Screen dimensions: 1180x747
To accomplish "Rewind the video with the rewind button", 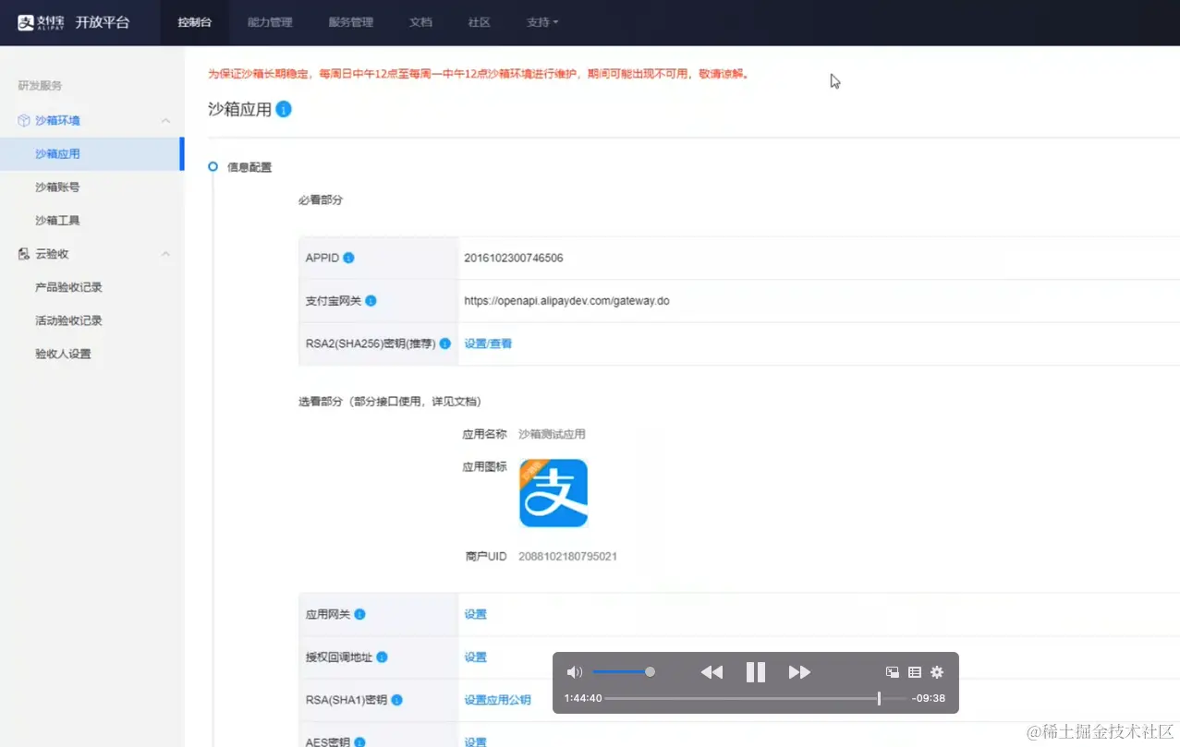I will coord(712,672).
